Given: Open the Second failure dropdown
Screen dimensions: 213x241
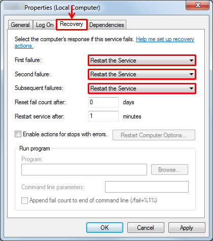Looking at the screenshot, I should point(142,74).
